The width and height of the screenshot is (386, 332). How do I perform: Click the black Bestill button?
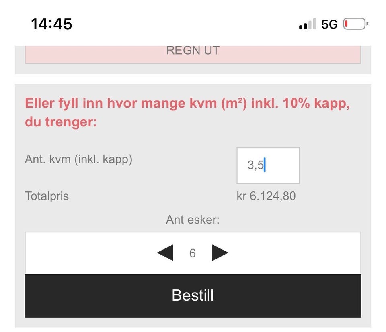193,295
